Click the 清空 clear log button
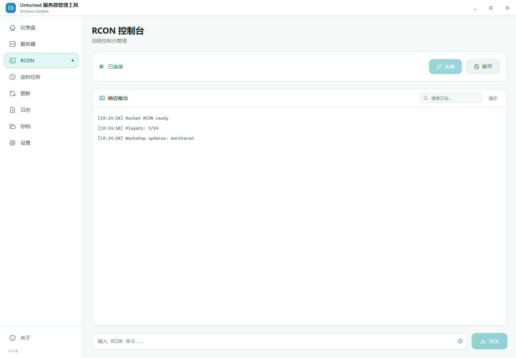This screenshot has width=516, height=358. [x=493, y=98]
